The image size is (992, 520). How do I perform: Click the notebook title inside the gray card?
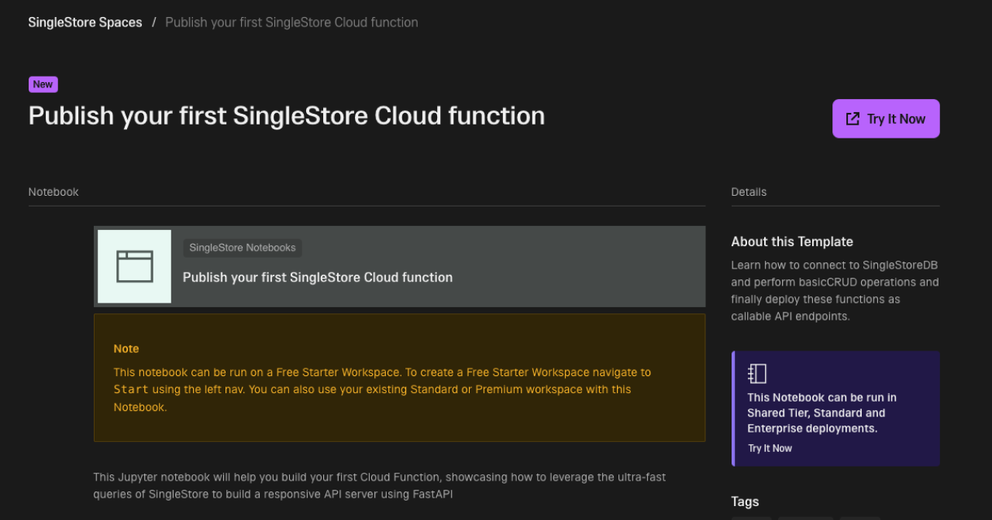pos(317,277)
